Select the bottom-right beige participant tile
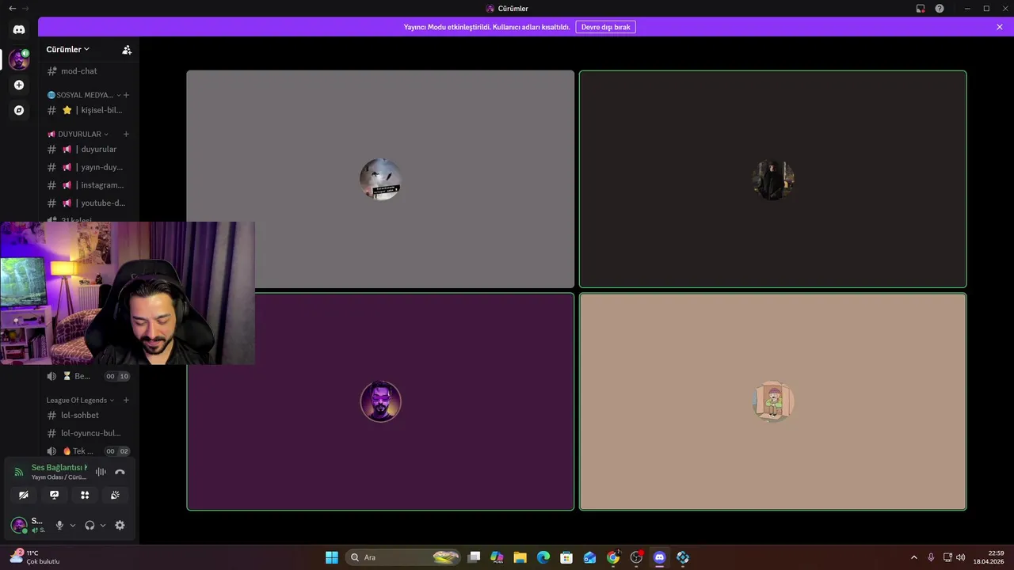This screenshot has height=570, width=1014. tap(772, 401)
